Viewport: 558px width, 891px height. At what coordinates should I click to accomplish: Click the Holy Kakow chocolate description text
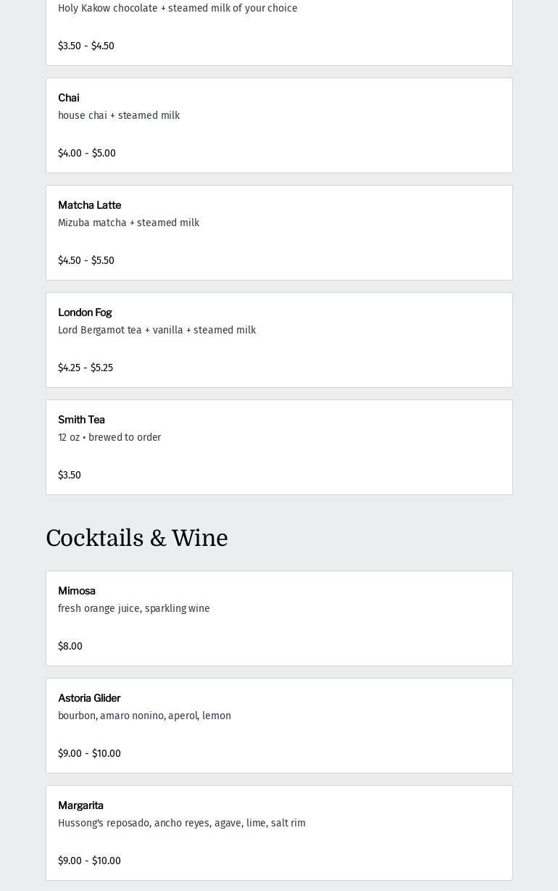tap(178, 9)
